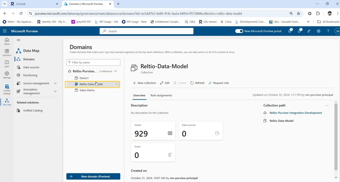
Task: Open Learn in left rail
Action: click(x=7, y=64)
